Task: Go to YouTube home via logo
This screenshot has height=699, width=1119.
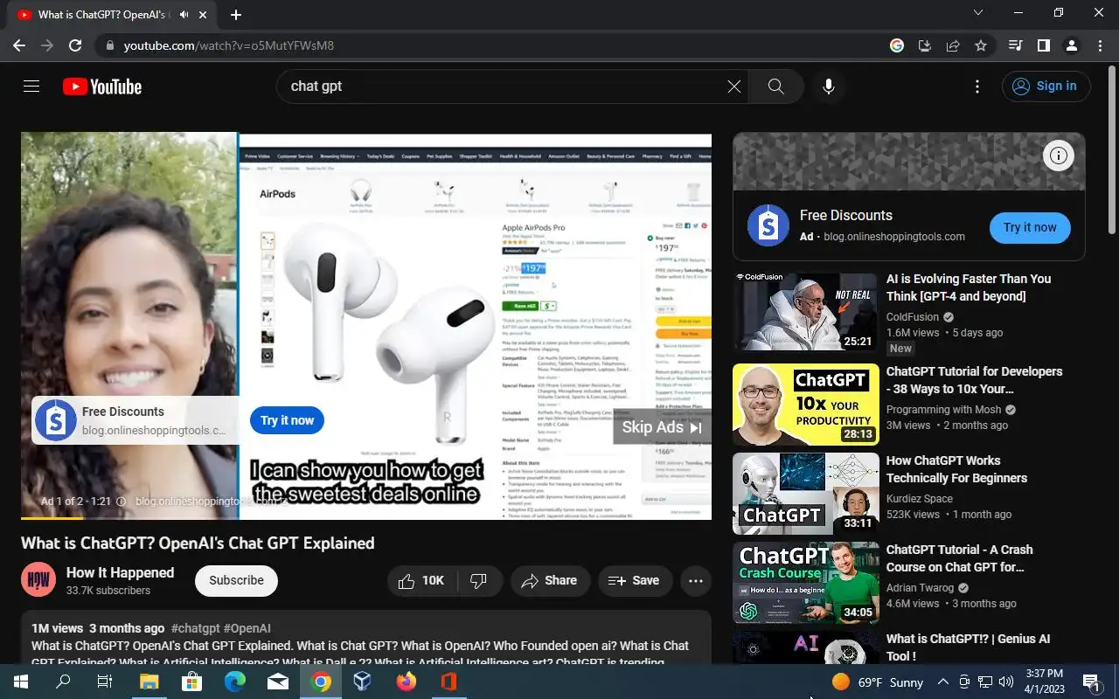Action: (x=102, y=87)
